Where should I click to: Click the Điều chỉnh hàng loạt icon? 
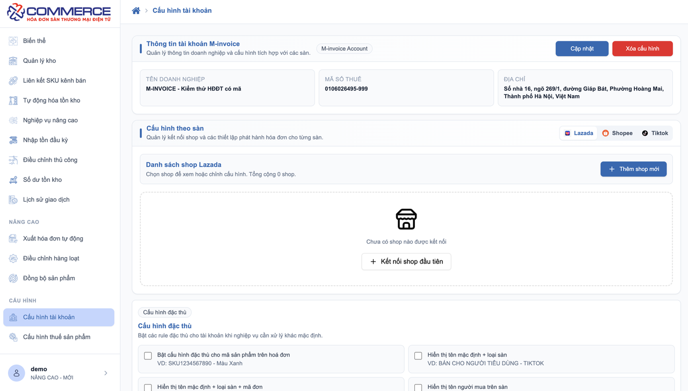[x=13, y=259]
